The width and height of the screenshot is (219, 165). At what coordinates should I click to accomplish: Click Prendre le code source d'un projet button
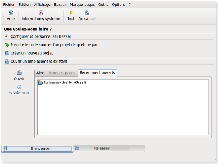109,45
